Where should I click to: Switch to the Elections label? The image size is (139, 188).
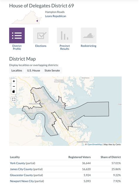click(x=41, y=46)
